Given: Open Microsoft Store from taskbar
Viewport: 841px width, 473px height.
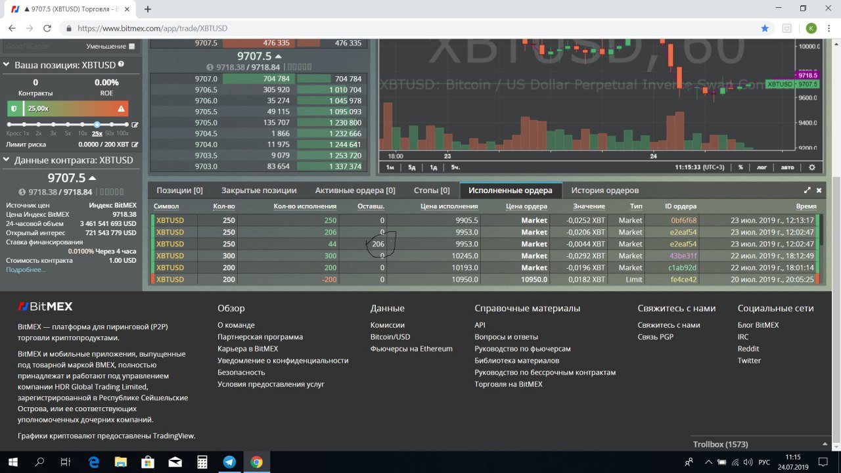Looking at the screenshot, I should point(148,462).
